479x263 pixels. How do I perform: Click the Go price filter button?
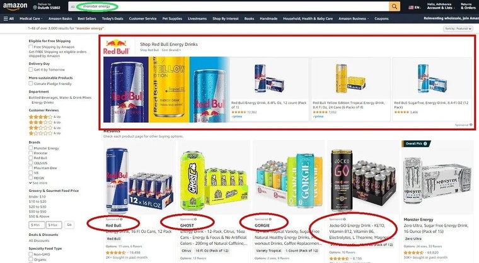(x=69, y=225)
